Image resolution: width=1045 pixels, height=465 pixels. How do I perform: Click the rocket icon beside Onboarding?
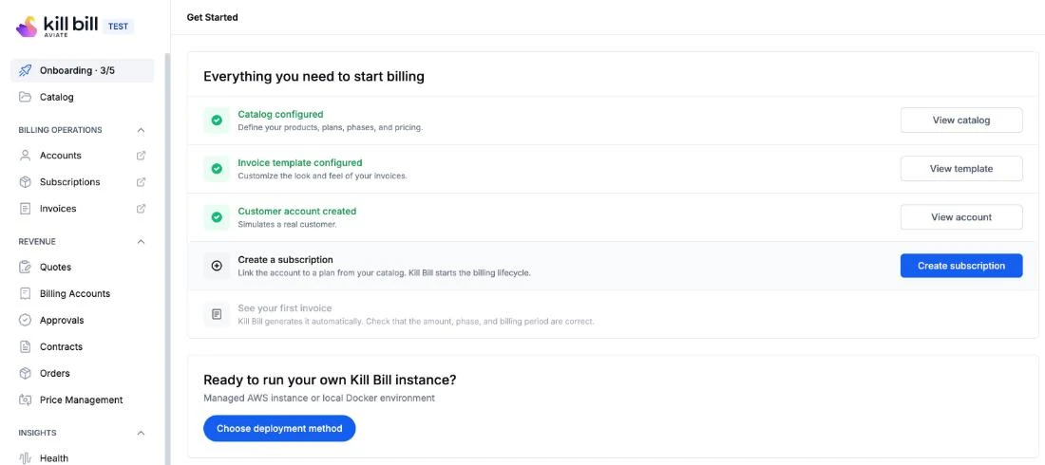tap(26, 70)
